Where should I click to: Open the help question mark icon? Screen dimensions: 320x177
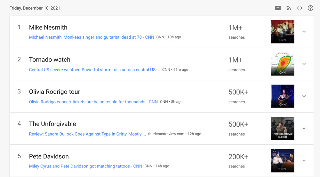(x=310, y=8)
